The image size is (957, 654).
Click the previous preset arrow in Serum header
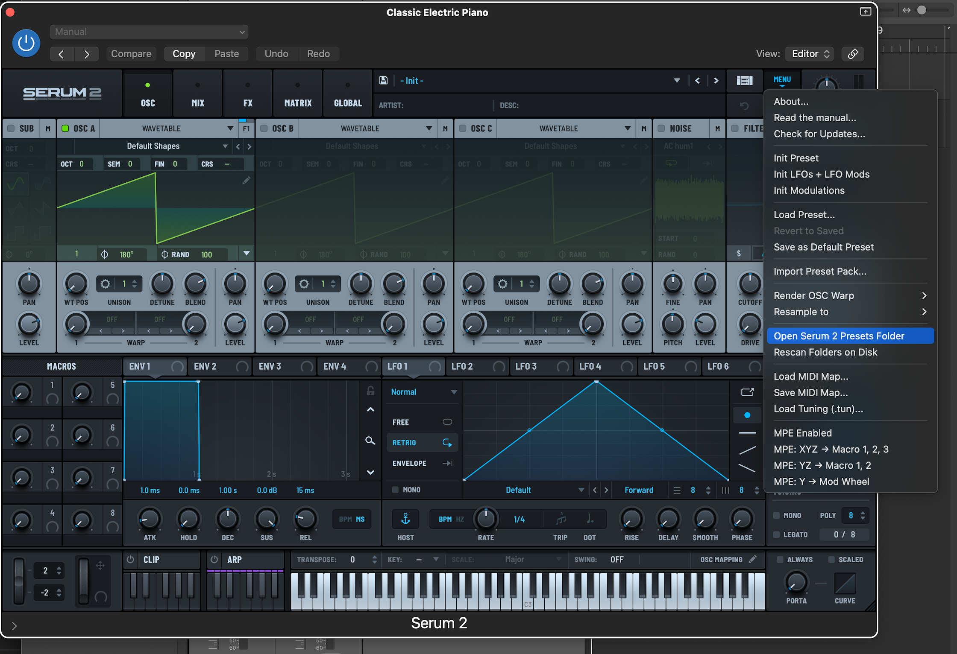[697, 81]
